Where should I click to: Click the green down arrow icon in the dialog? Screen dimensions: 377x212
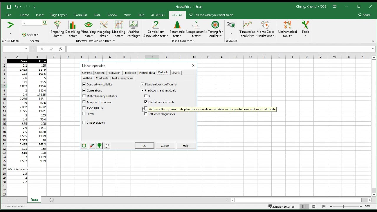[x=100, y=145]
